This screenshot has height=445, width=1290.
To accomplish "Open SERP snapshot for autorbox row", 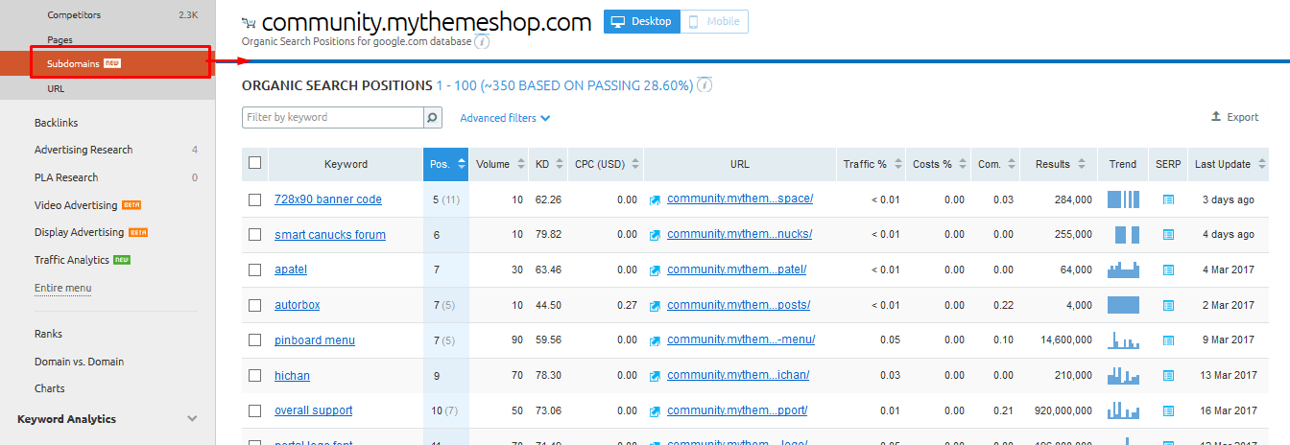I will [1168, 305].
